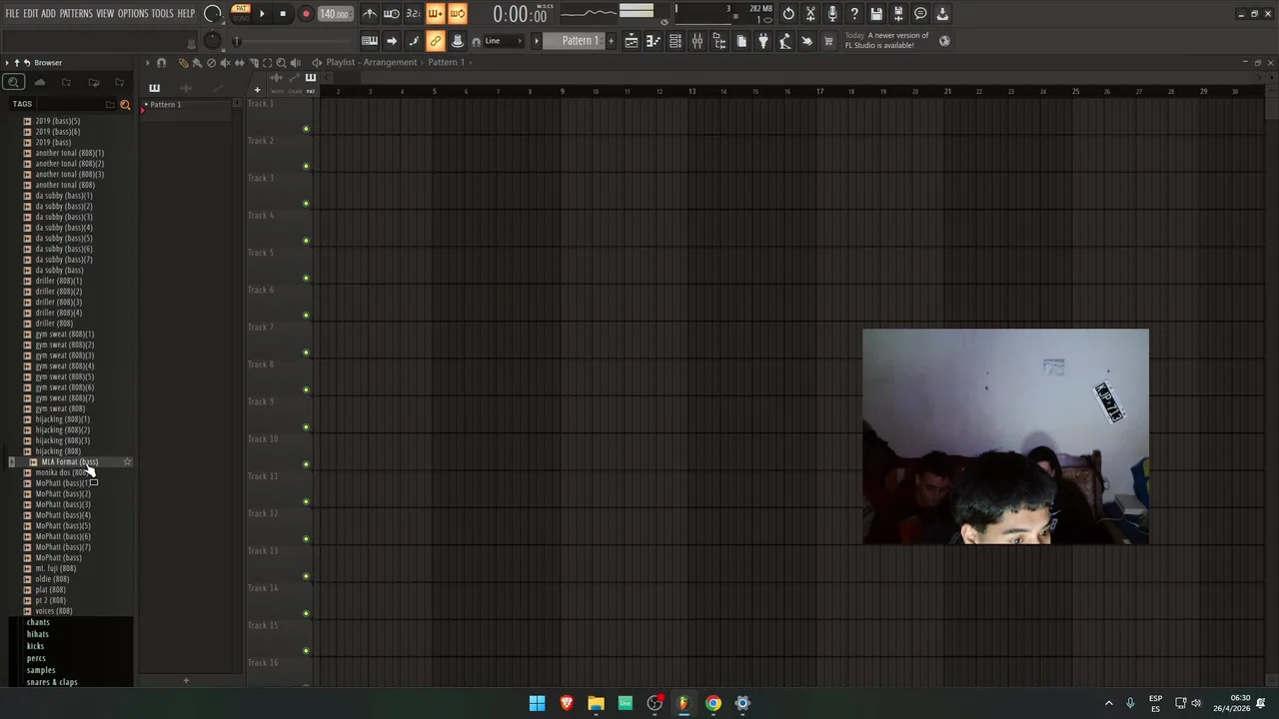Open the TOOLS menu
The height and width of the screenshot is (719, 1279).
pos(163,13)
